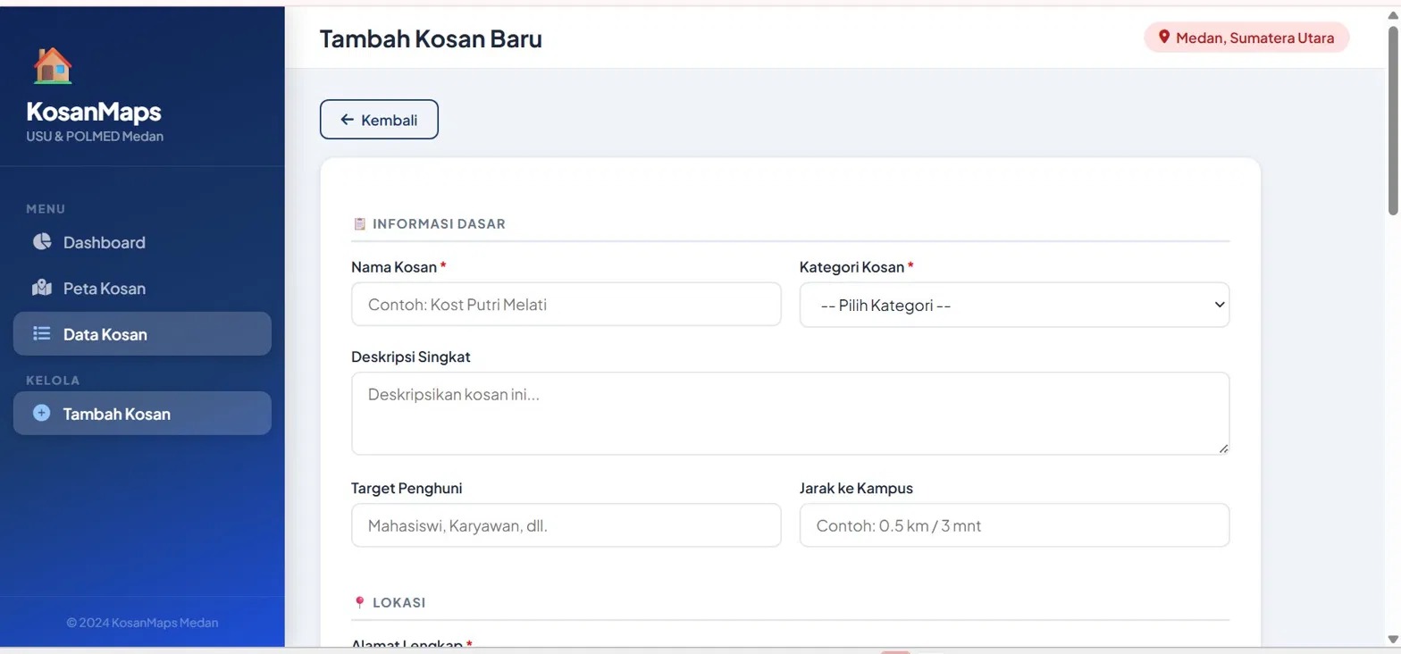
Task: Click the Medan, Sumatera Utara badge
Action: [1246, 38]
